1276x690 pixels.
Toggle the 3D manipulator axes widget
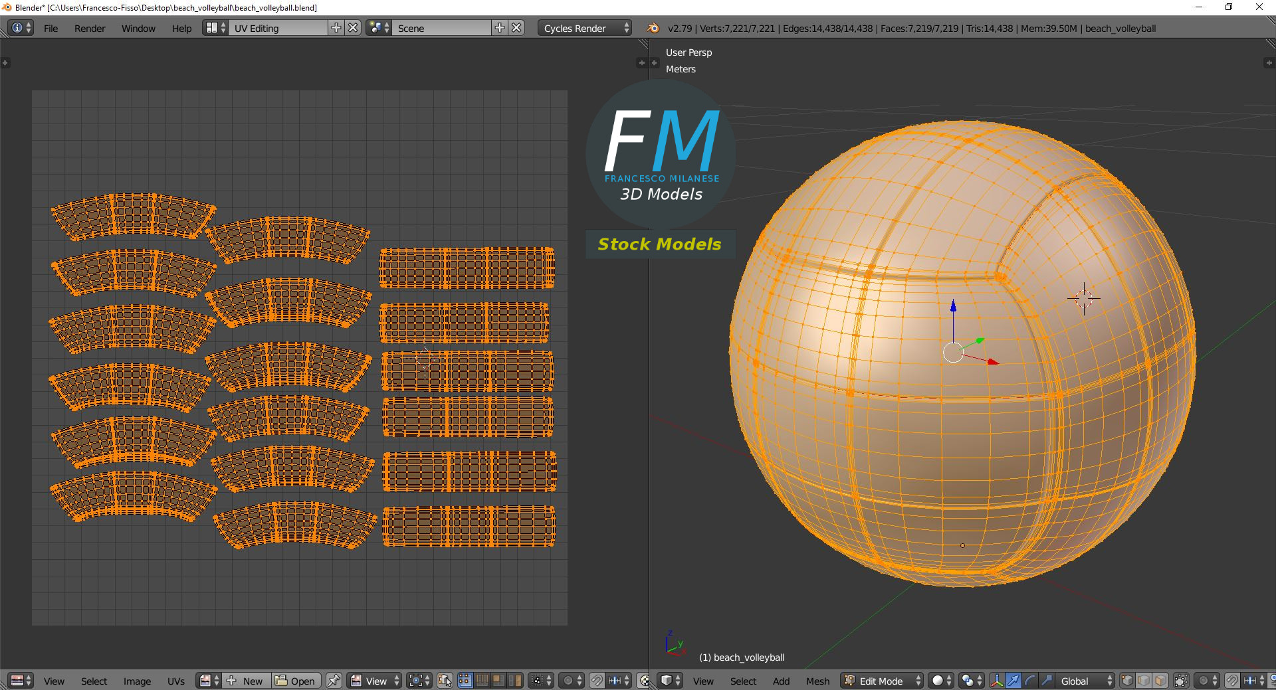(996, 681)
